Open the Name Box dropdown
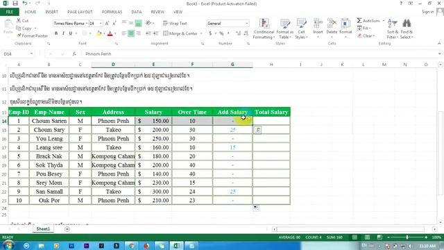This screenshot has width=444, height=250. [x=31, y=54]
